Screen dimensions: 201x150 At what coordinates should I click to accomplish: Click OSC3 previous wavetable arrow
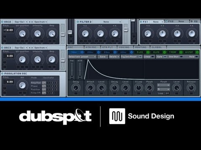tap(29, 47)
